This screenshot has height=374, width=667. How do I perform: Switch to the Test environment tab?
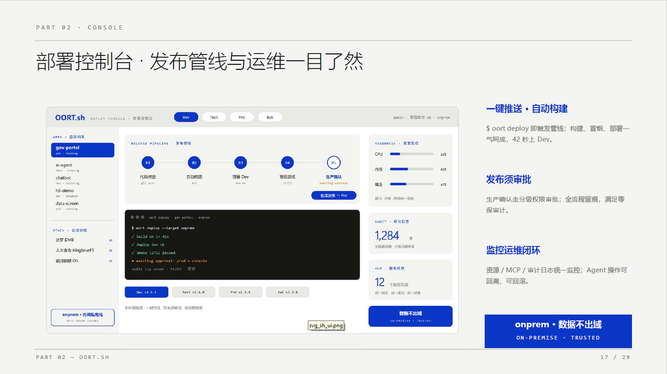tap(214, 117)
